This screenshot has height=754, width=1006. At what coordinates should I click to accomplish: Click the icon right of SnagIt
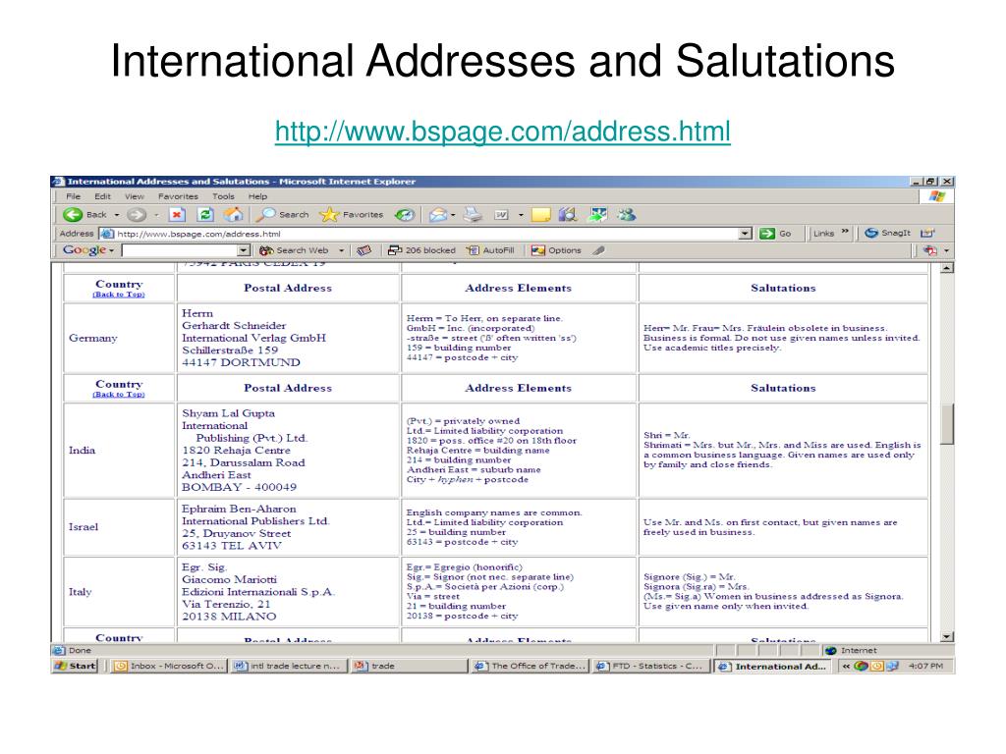[927, 233]
